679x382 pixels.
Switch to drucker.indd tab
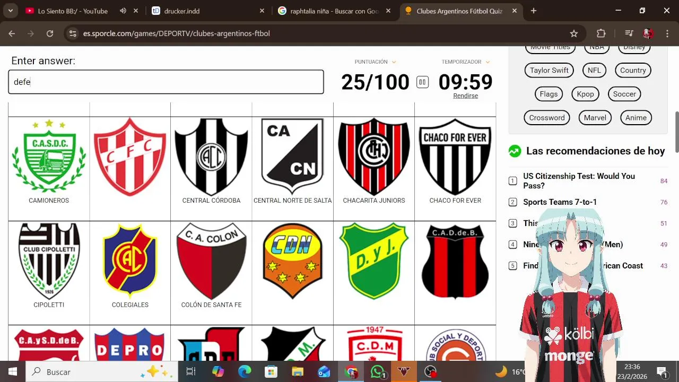click(x=208, y=11)
